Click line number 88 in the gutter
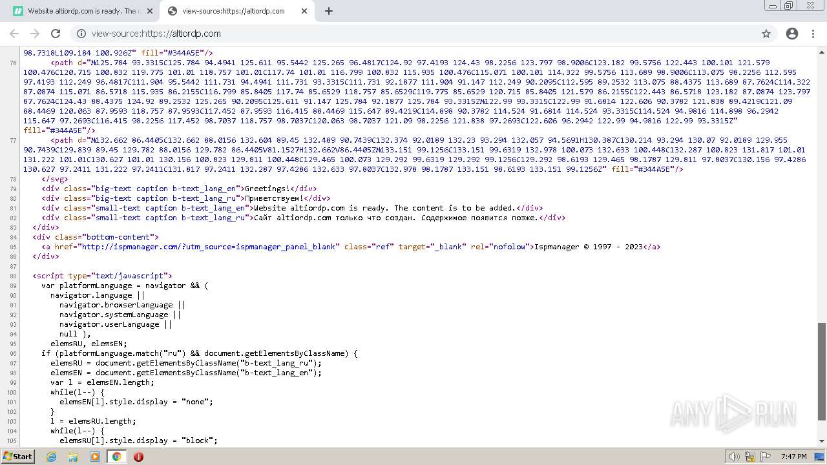827x465 pixels. point(13,276)
